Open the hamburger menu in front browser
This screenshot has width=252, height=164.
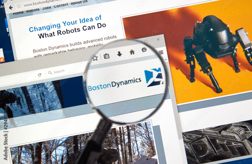pos(161,52)
